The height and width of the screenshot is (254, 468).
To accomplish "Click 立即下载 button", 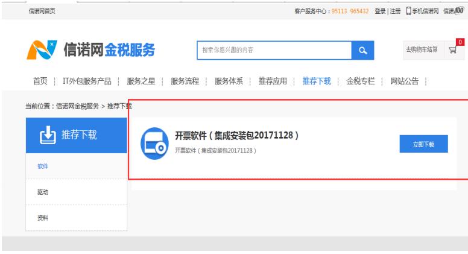I will click(x=423, y=144).
